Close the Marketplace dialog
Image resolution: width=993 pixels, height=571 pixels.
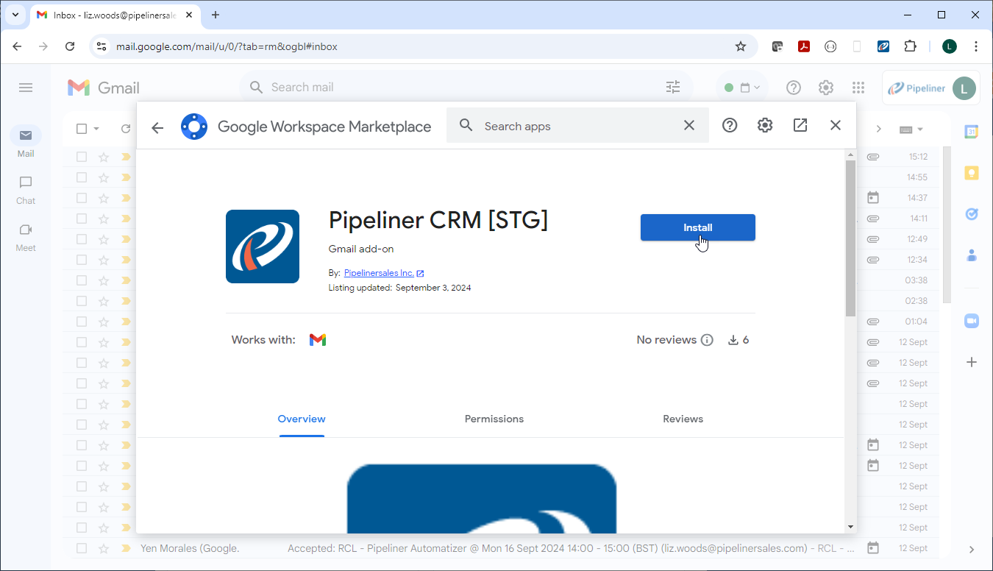click(x=835, y=126)
